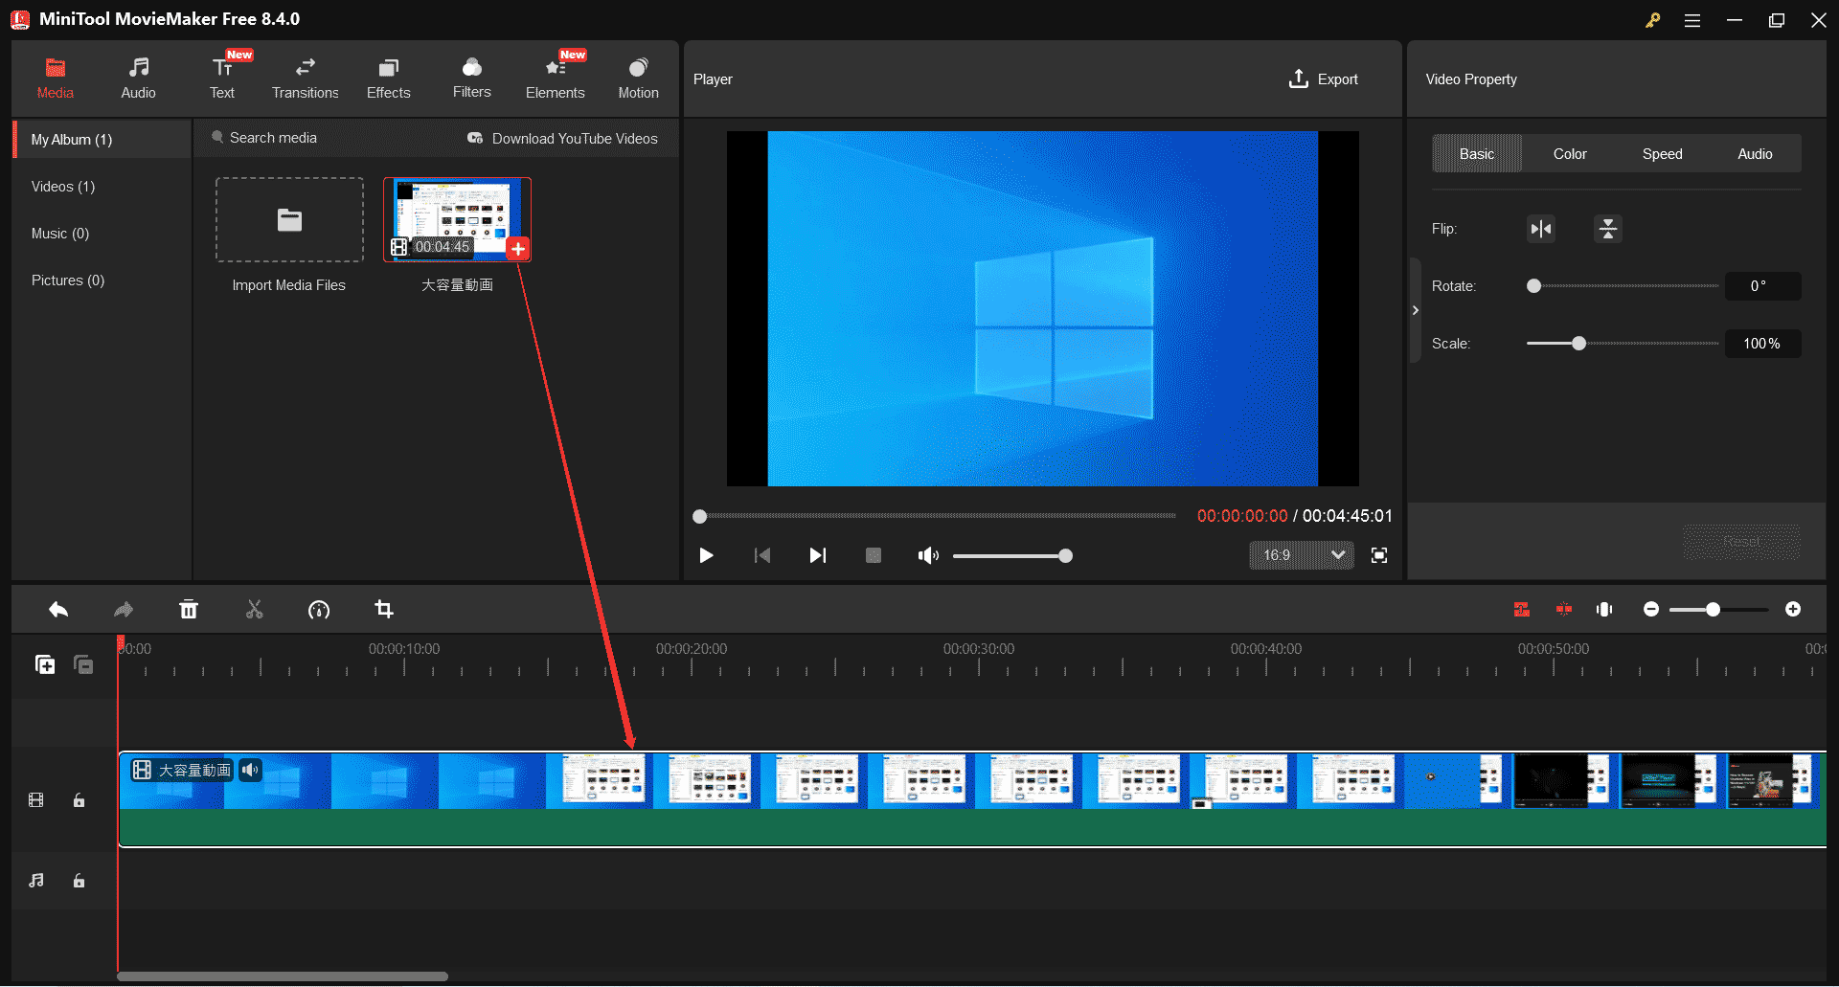Open the hamburger menu
Image resolution: width=1839 pixels, height=987 pixels.
click(x=1692, y=19)
